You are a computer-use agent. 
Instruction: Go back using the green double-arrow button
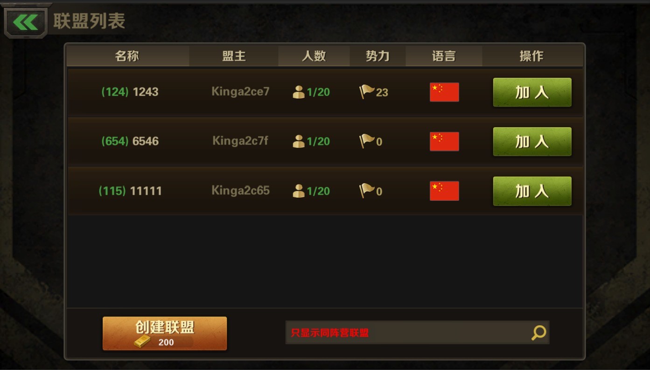(x=25, y=22)
